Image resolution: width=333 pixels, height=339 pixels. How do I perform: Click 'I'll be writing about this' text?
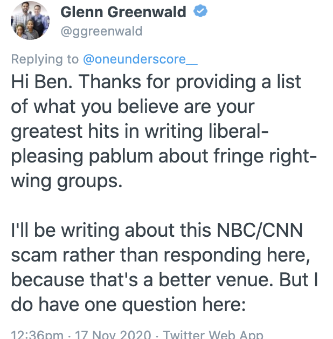(111, 231)
